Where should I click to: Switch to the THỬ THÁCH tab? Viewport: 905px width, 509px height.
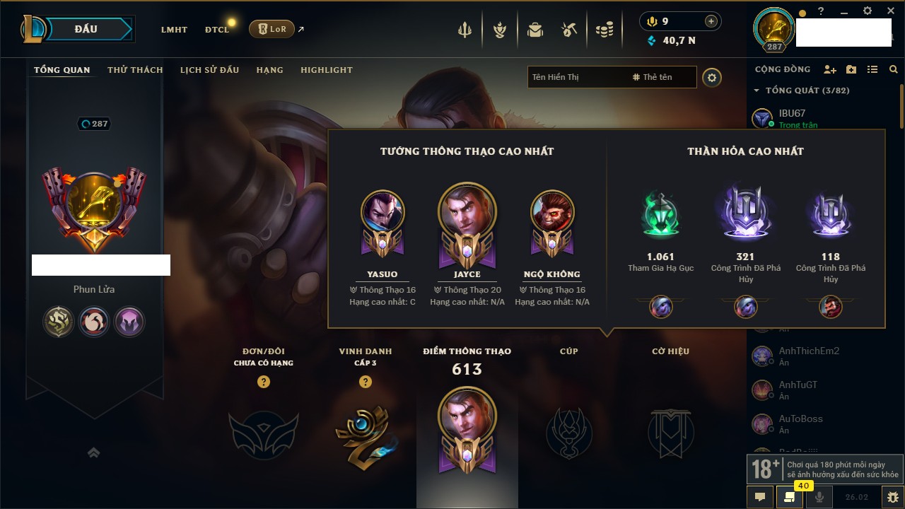click(135, 70)
